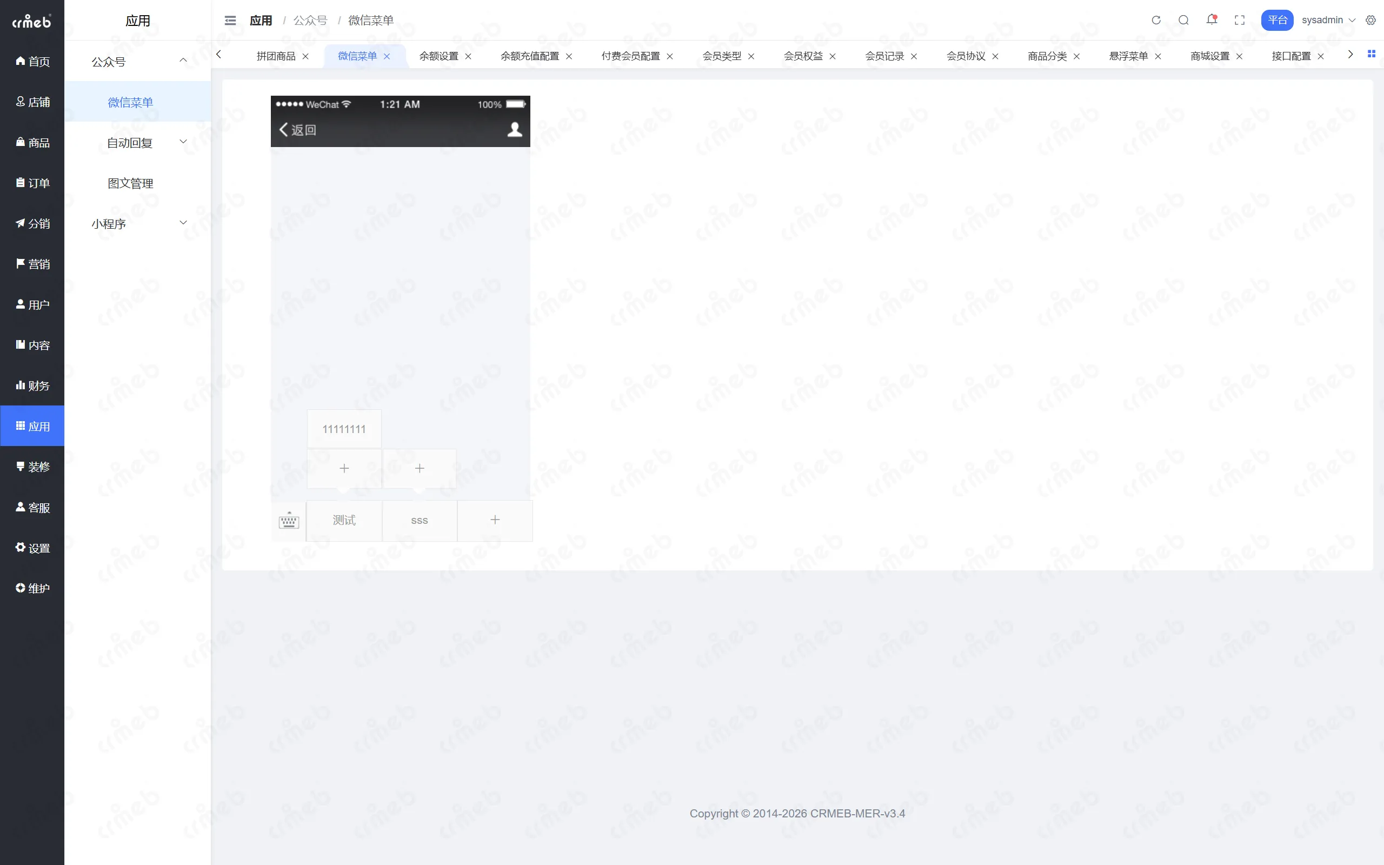The image size is (1384, 865).
Task: Click the keyboard icon in phone preview
Action: coord(289,520)
